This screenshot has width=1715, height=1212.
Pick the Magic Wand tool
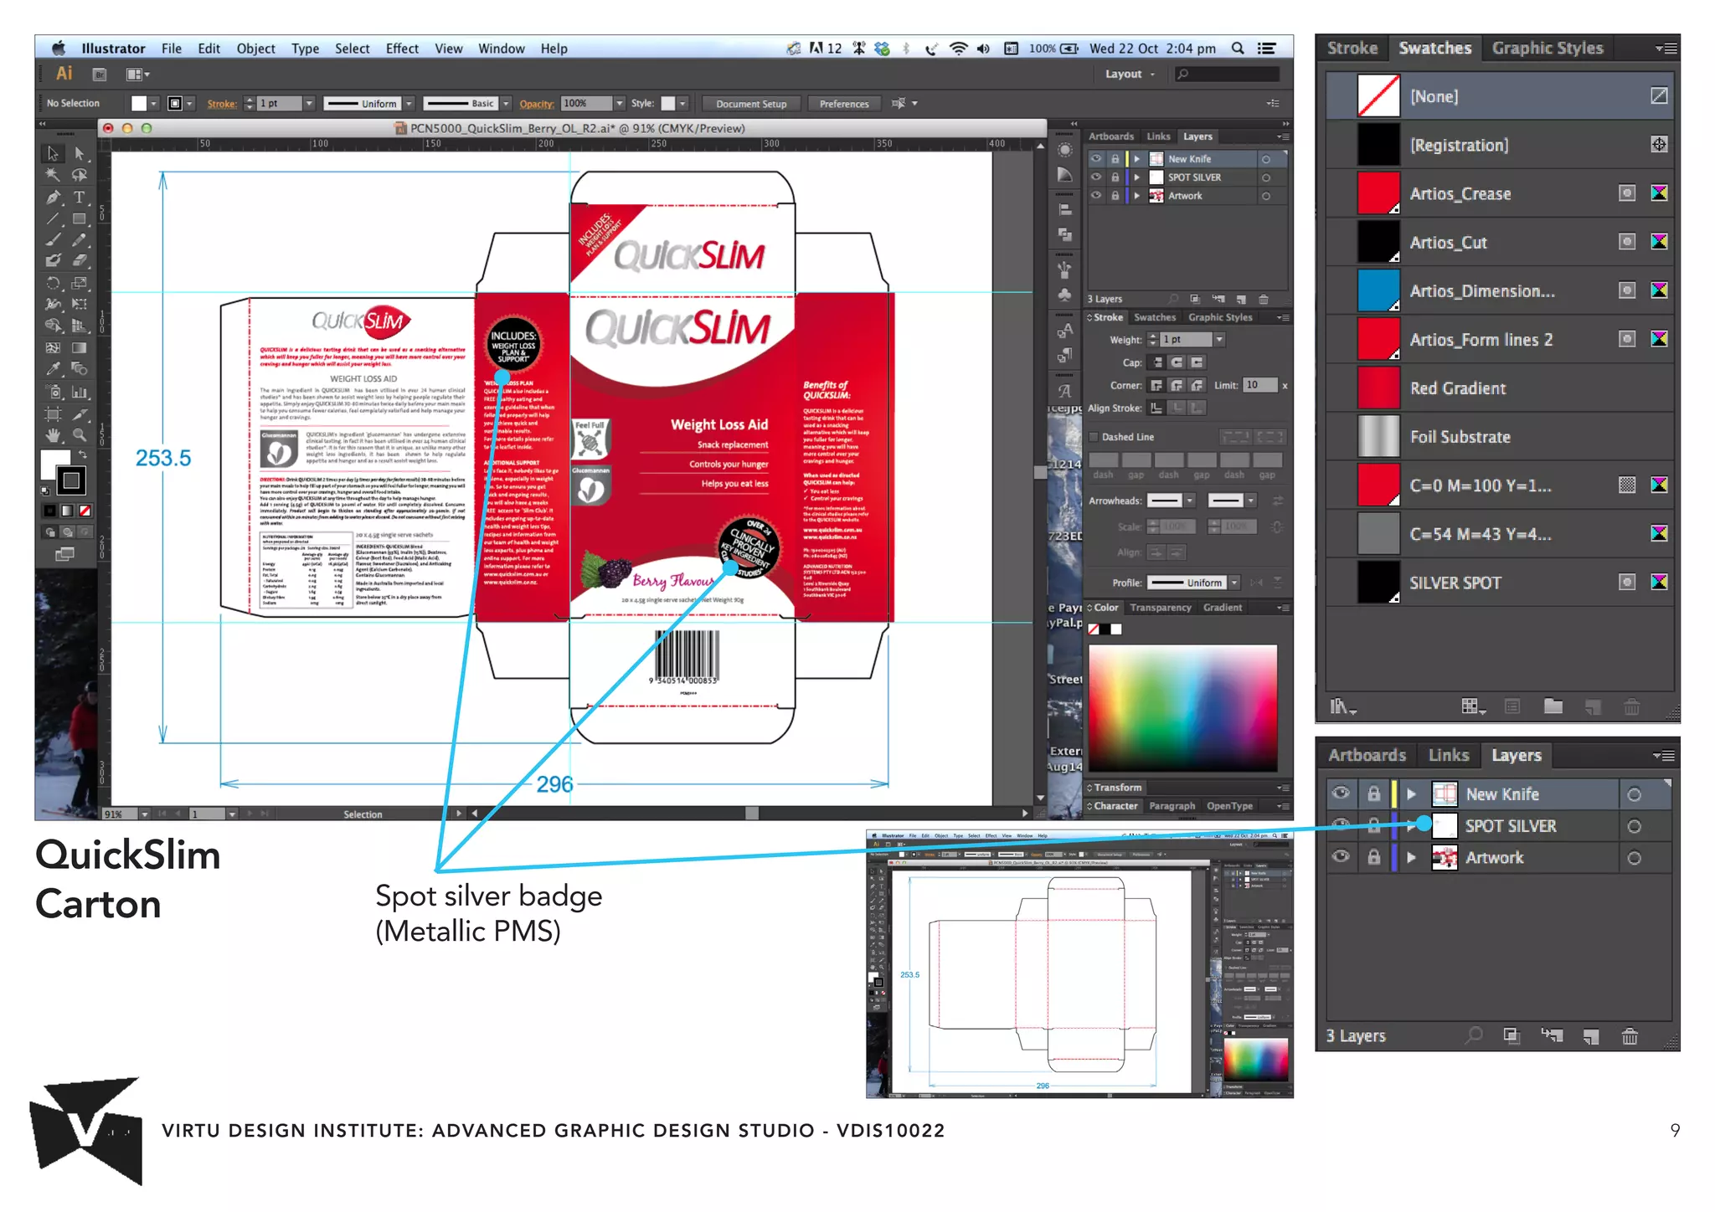tap(53, 175)
